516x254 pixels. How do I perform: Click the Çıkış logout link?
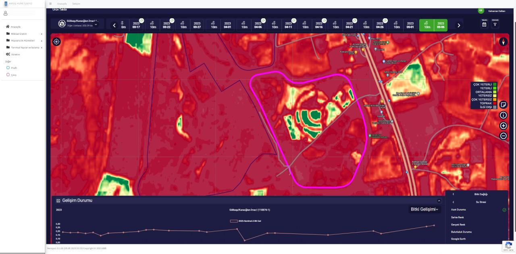14,75
